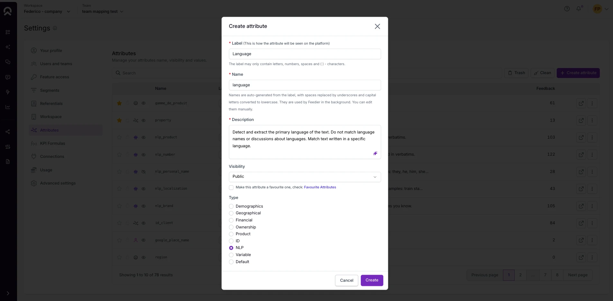Click the AI sparkle icon in Description

(375, 153)
